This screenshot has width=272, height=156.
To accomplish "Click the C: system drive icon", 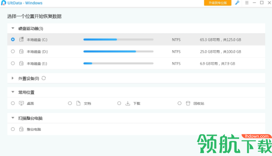I will (21, 39).
